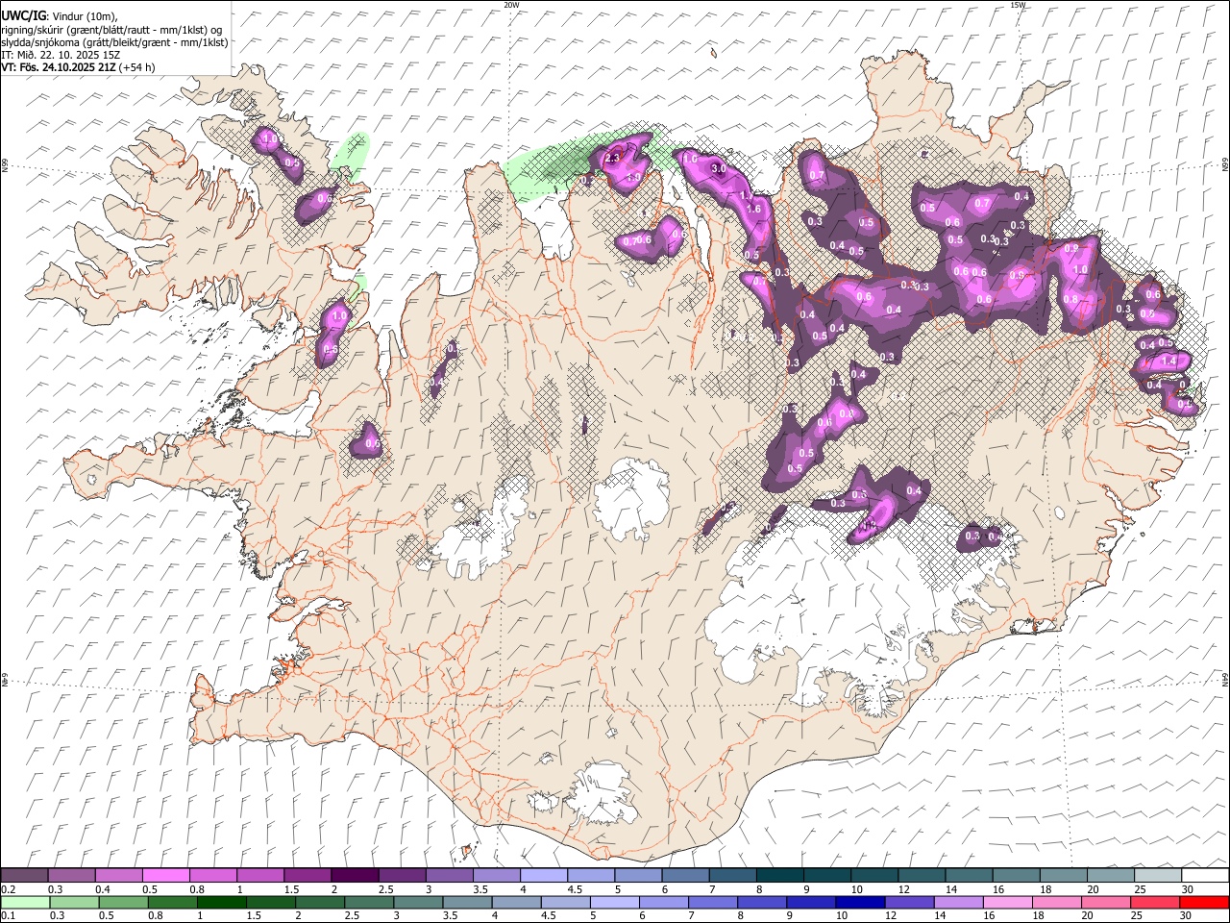This screenshot has height=923, width=1230.
Task: Click the 'UWC/IG' bold title text
Action: pos(23,15)
